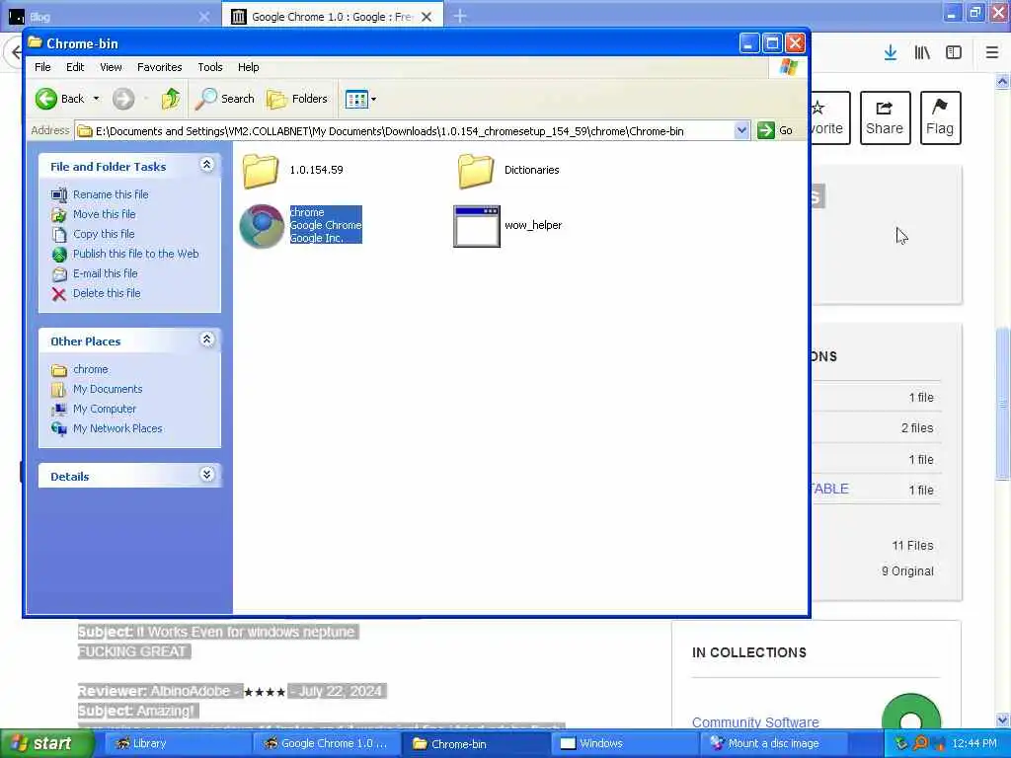Open the View menu
The height and width of the screenshot is (758, 1011).
[x=111, y=67]
